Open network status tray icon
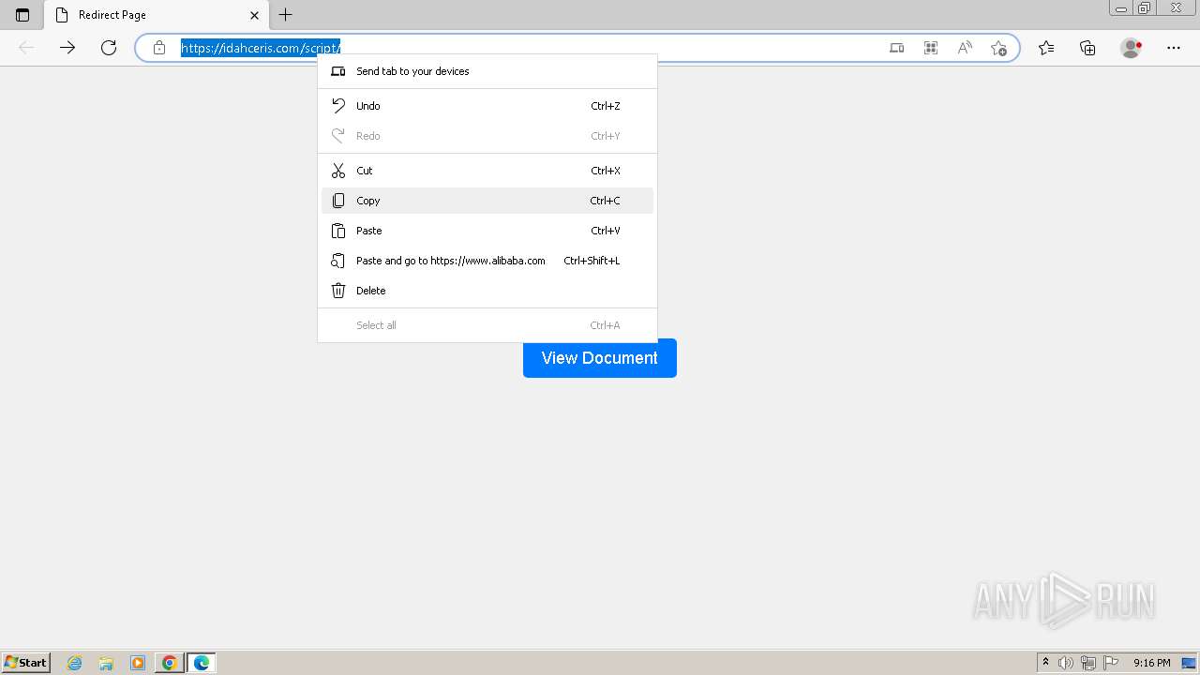 tap(1088, 663)
